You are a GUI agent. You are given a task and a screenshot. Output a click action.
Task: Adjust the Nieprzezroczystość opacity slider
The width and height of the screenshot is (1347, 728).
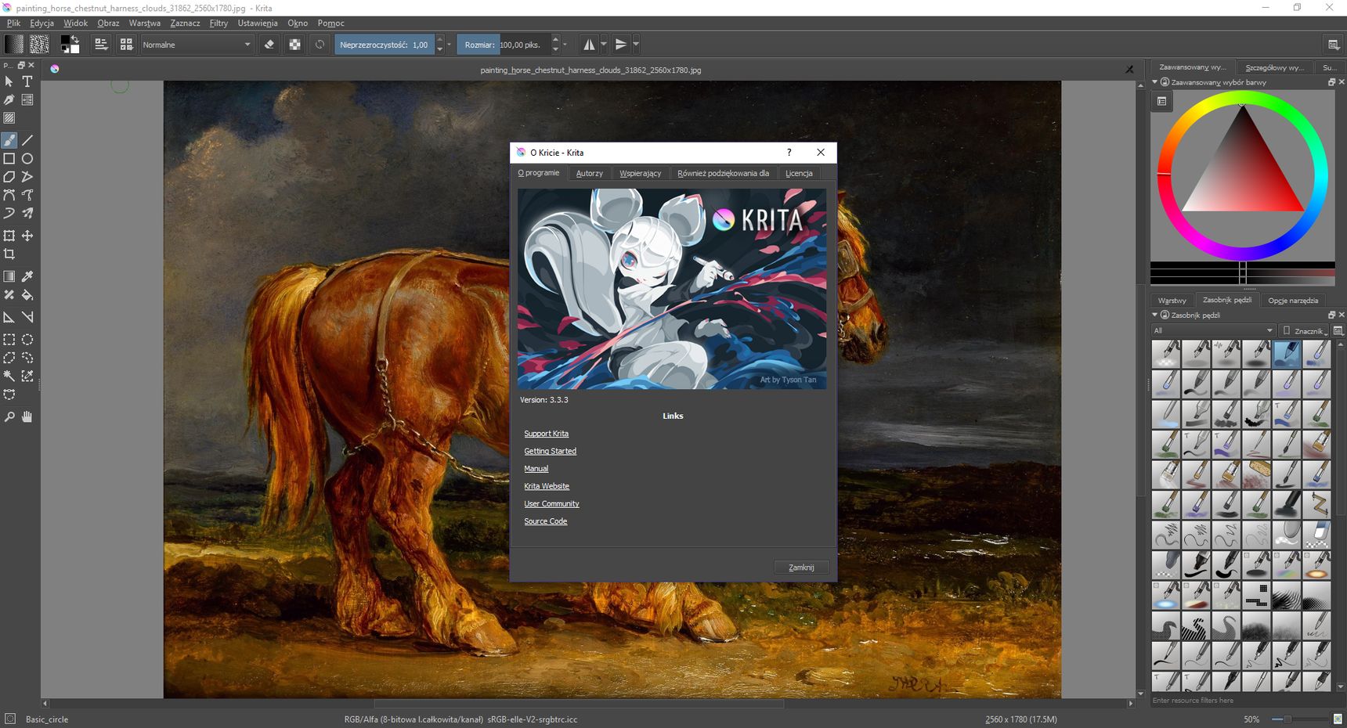[x=384, y=45]
